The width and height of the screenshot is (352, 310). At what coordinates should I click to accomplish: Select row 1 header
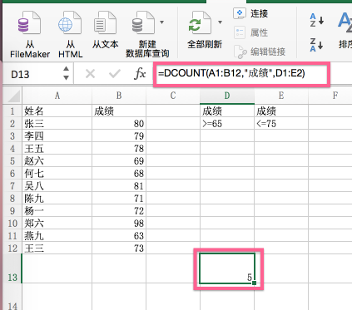point(12,111)
